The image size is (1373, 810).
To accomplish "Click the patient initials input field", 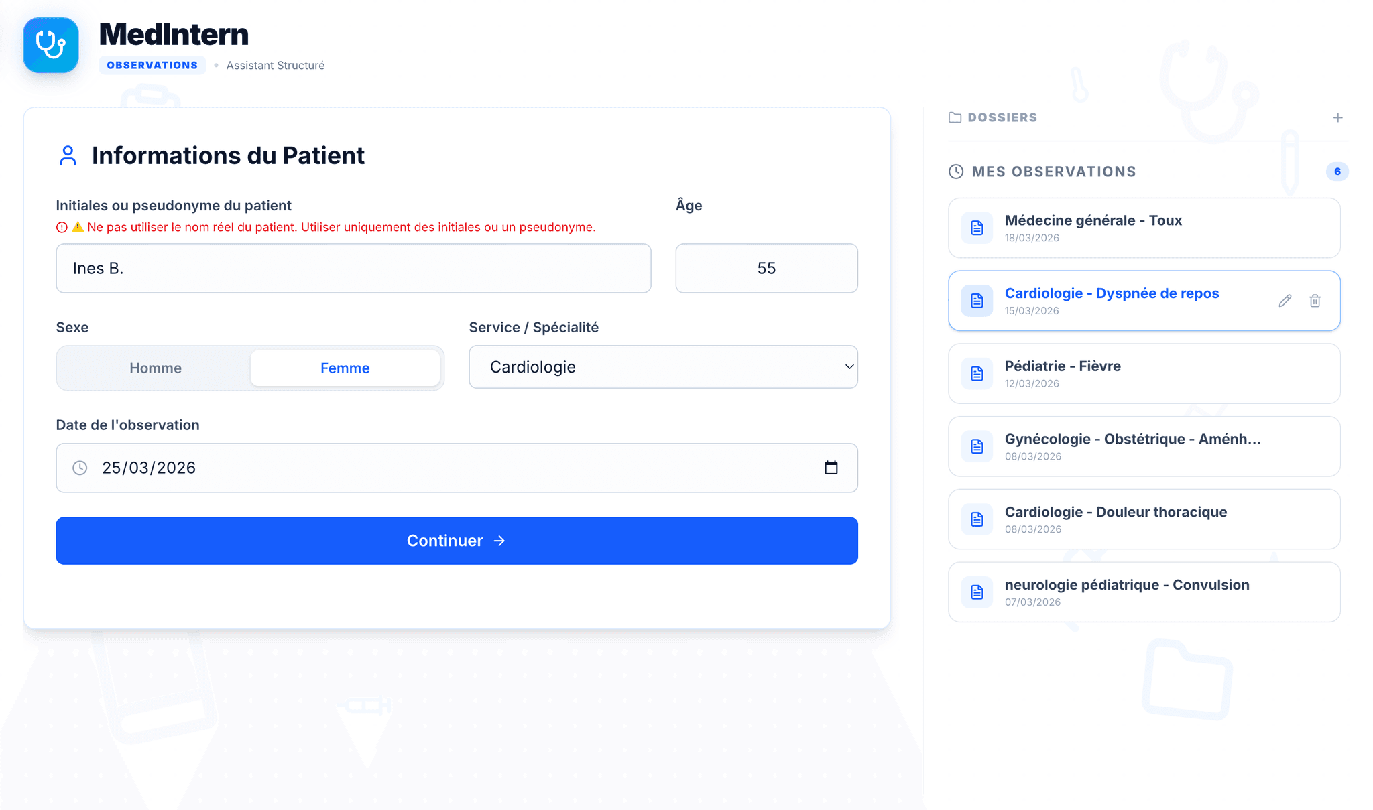I will coord(353,268).
